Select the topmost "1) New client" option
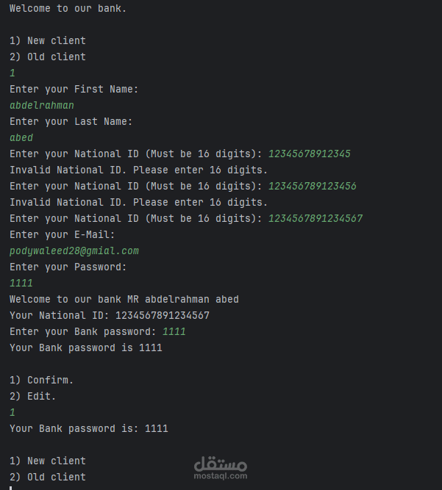 point(48,40)
